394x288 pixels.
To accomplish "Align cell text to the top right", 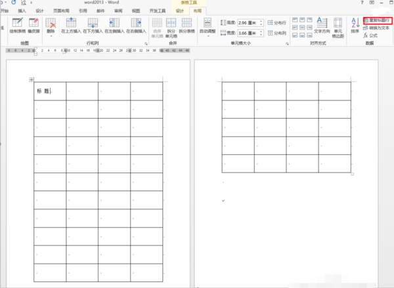I will point(309,20).
